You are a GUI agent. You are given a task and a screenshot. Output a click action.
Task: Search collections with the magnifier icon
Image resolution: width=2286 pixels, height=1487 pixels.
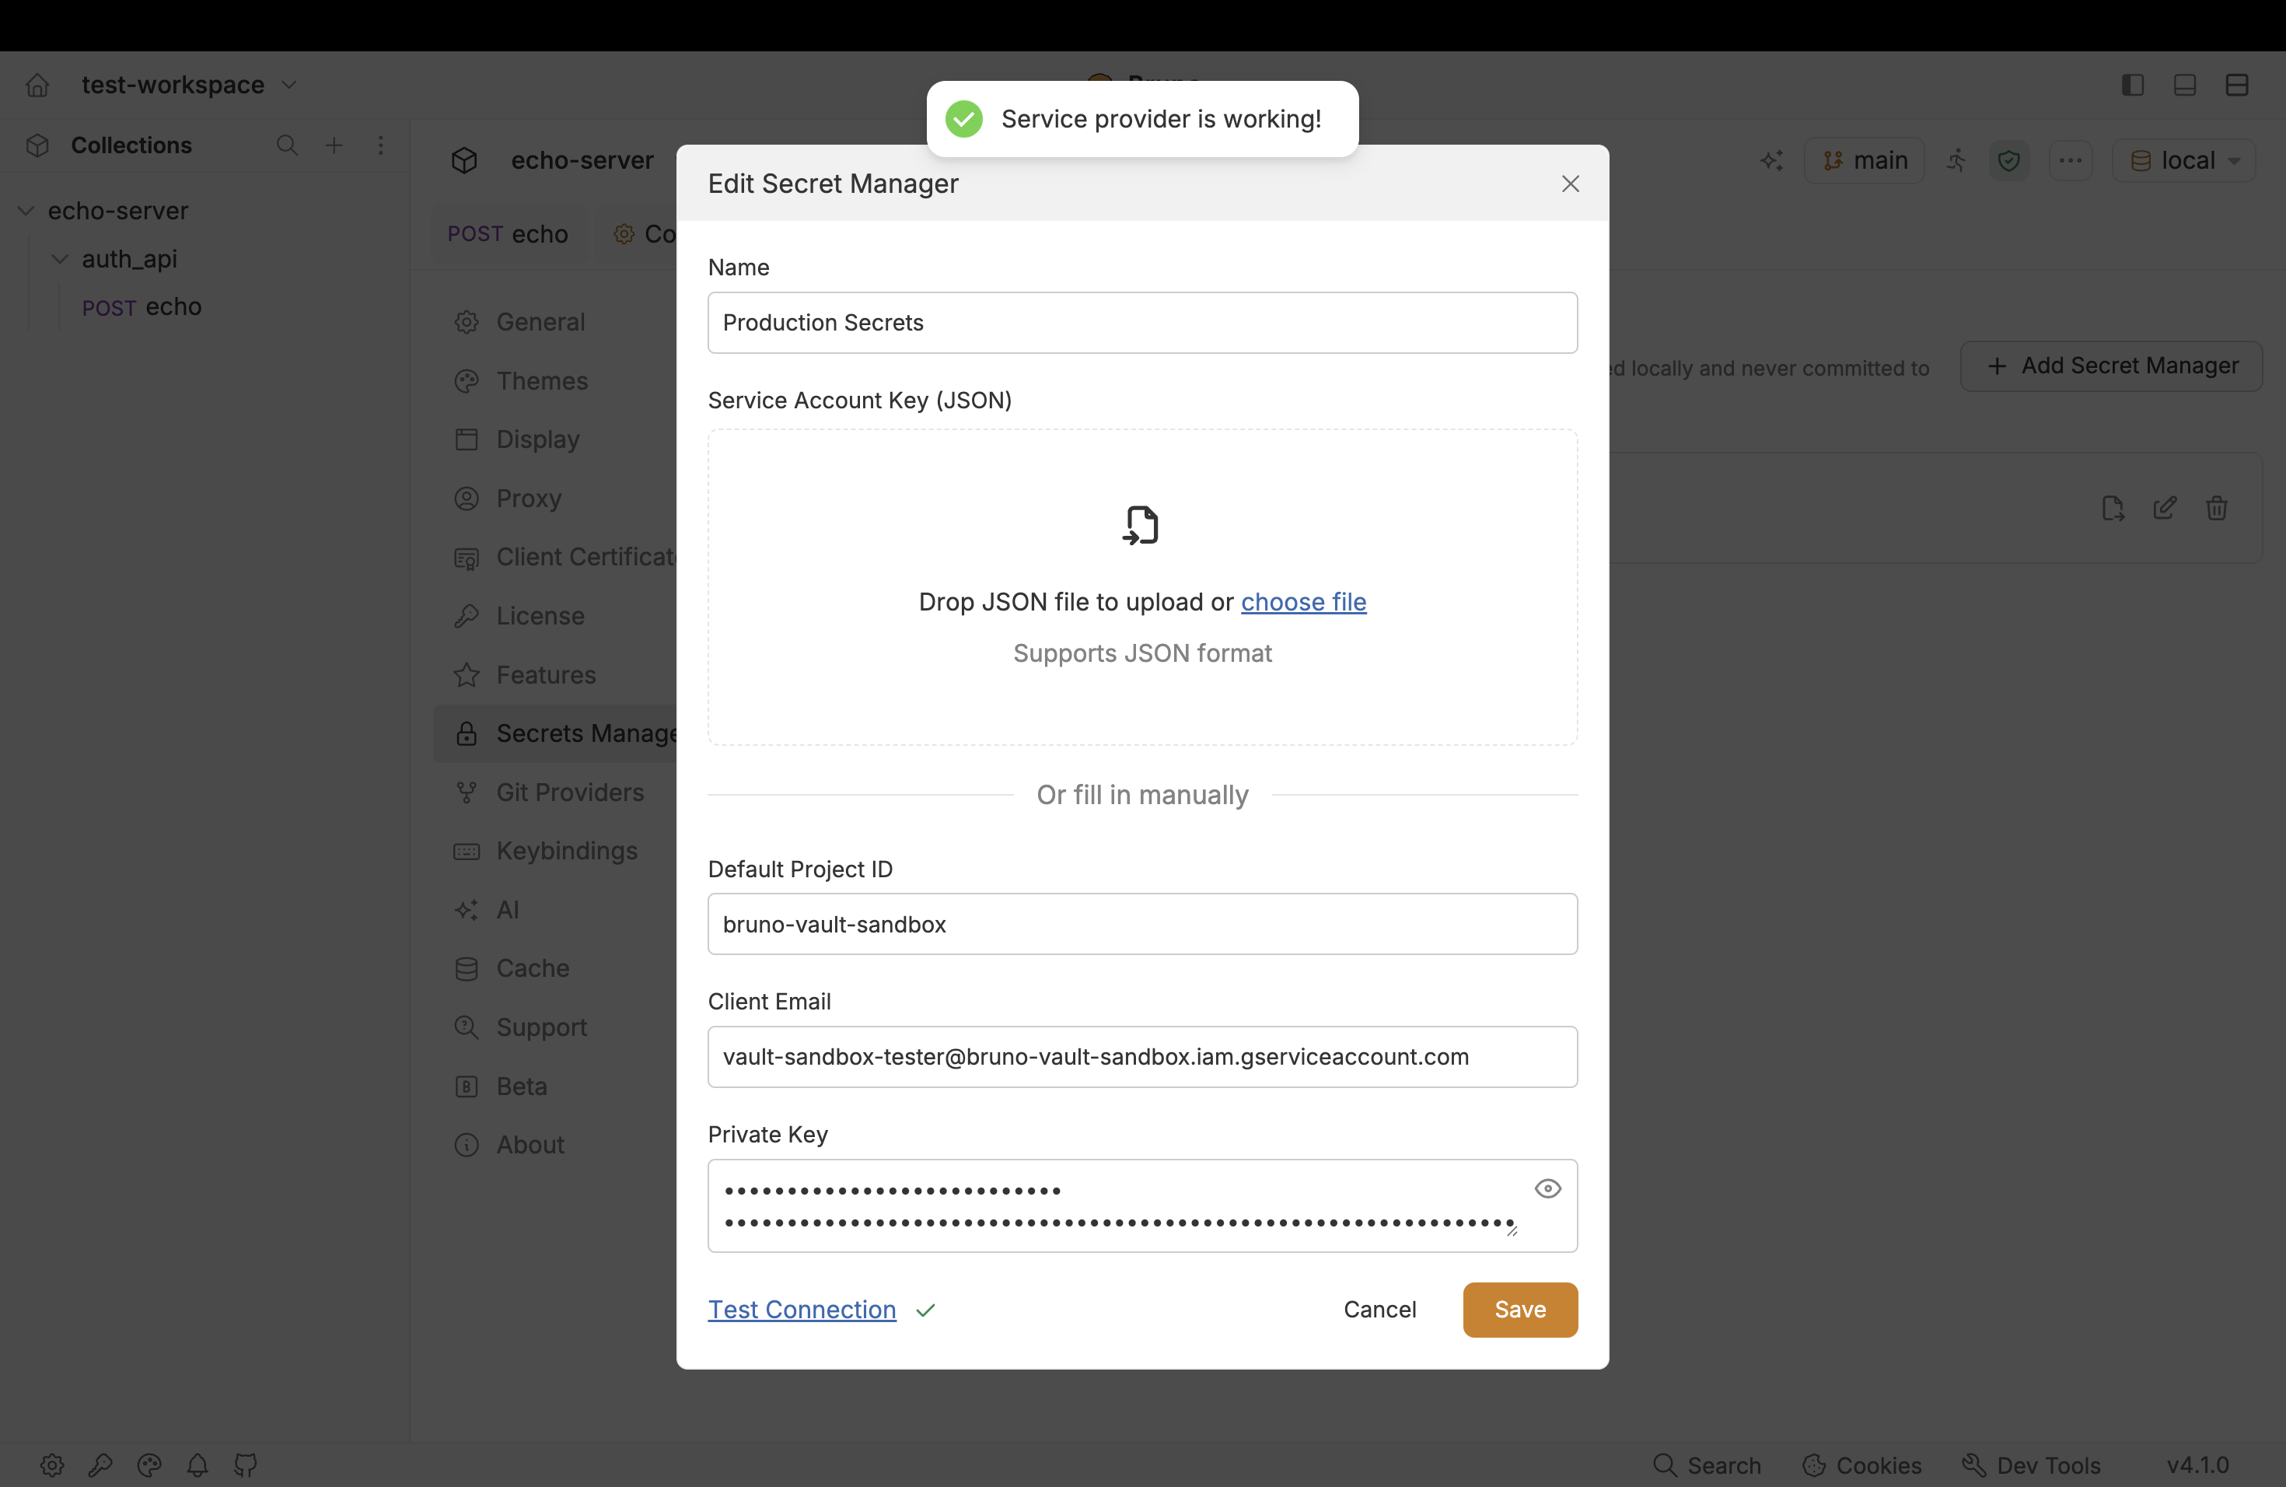coord(286,145)
